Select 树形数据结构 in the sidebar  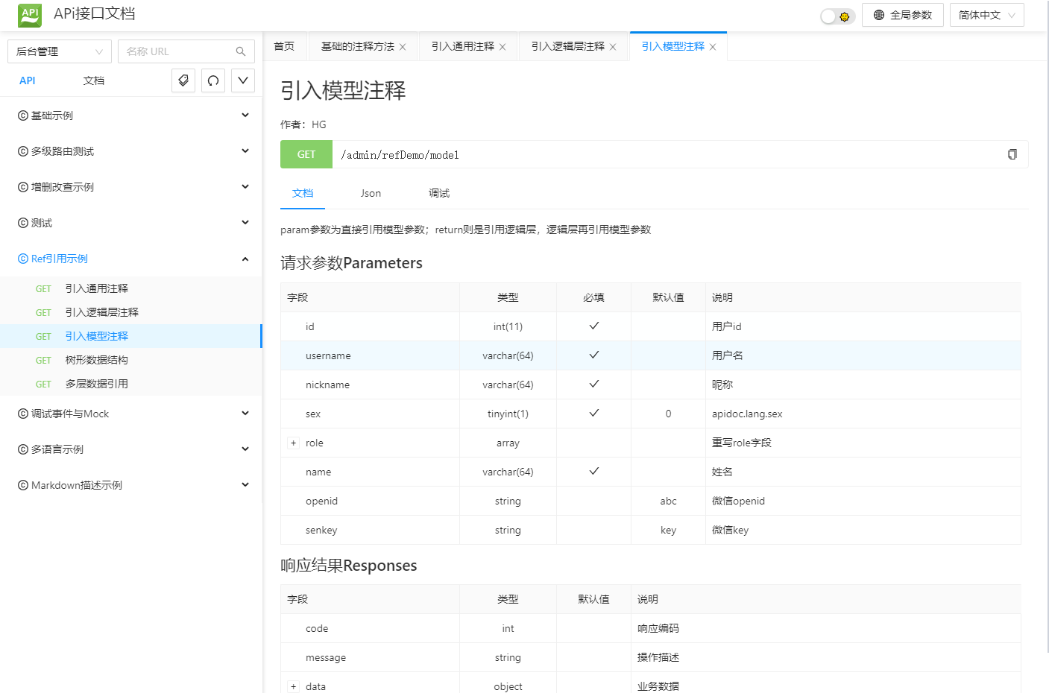click(x=97, y=360)
